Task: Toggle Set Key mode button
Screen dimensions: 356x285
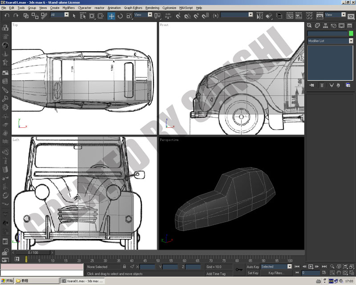Action: click(253, 273)
